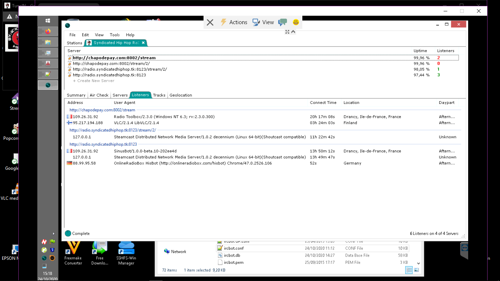Image resolution: width=500 pixels, height=281 pixels.
Task: Switch File Explorer to details view
Action: point(409,270)
